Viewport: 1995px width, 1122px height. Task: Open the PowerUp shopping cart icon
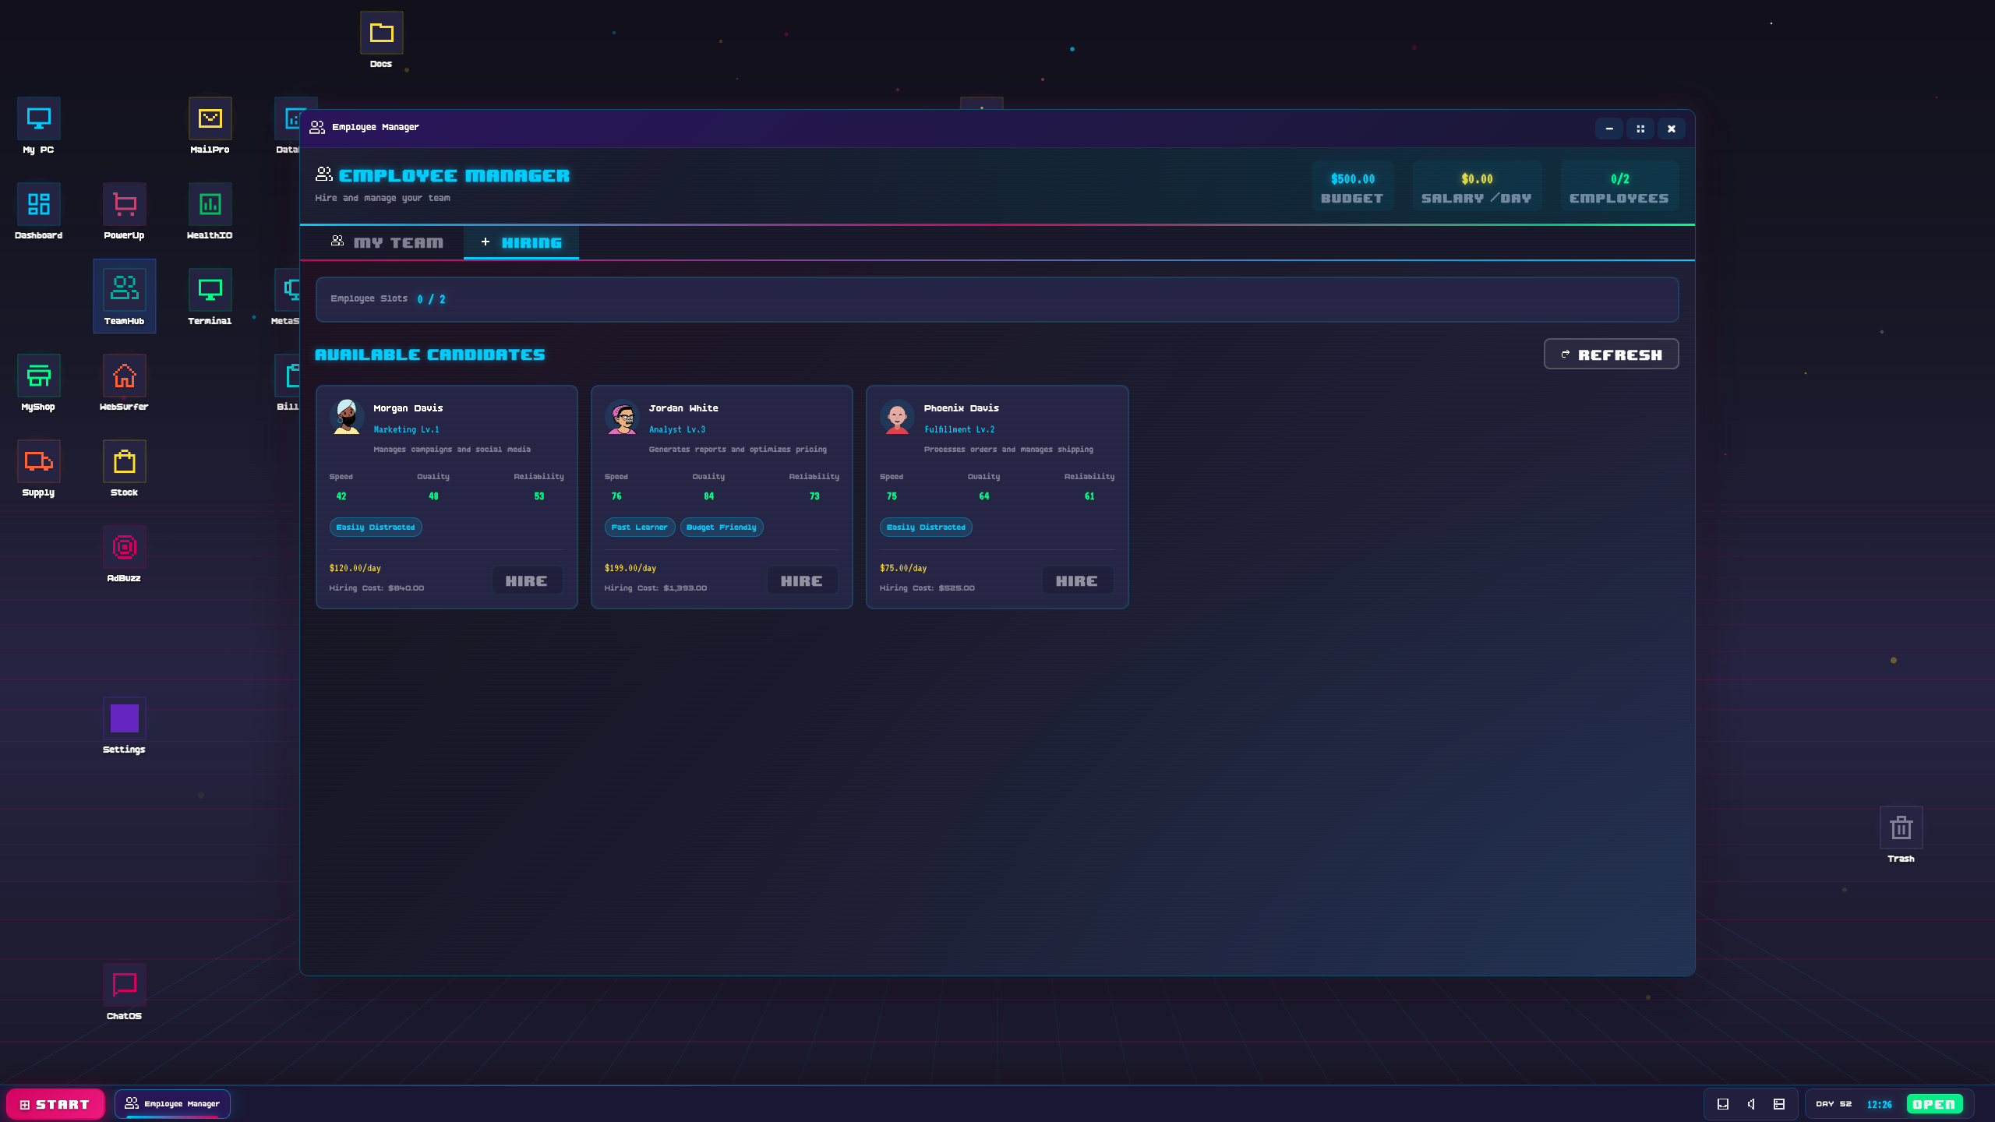(124, 205)
